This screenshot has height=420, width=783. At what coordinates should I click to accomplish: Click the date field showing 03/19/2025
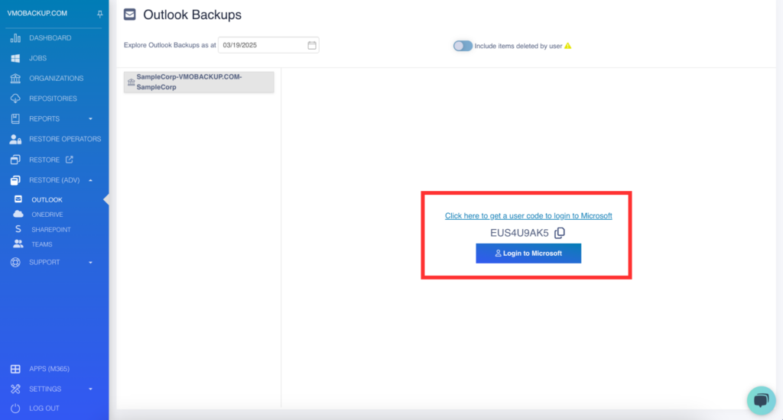(268, 45)
